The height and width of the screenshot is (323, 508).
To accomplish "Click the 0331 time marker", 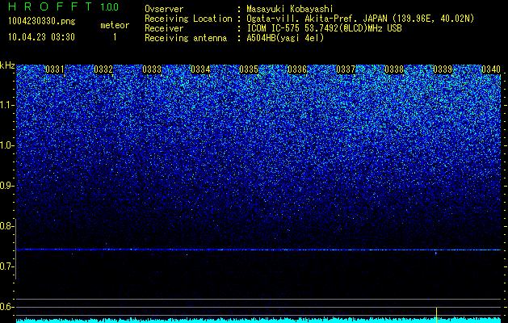I will tap(55, 69).
